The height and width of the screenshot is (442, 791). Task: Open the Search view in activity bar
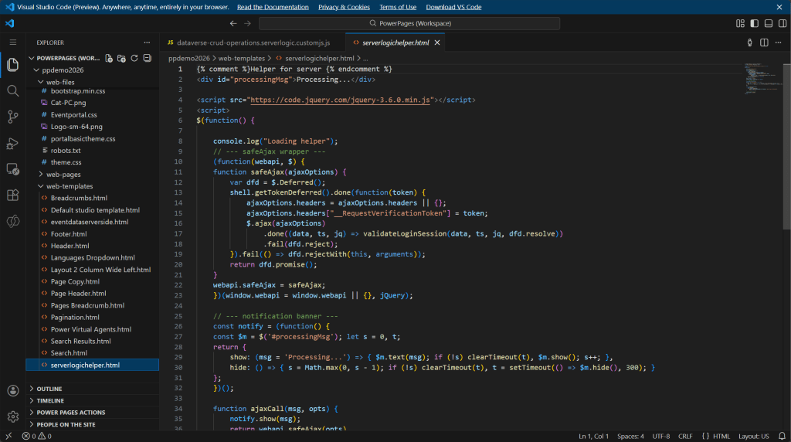tap(12, 91)
